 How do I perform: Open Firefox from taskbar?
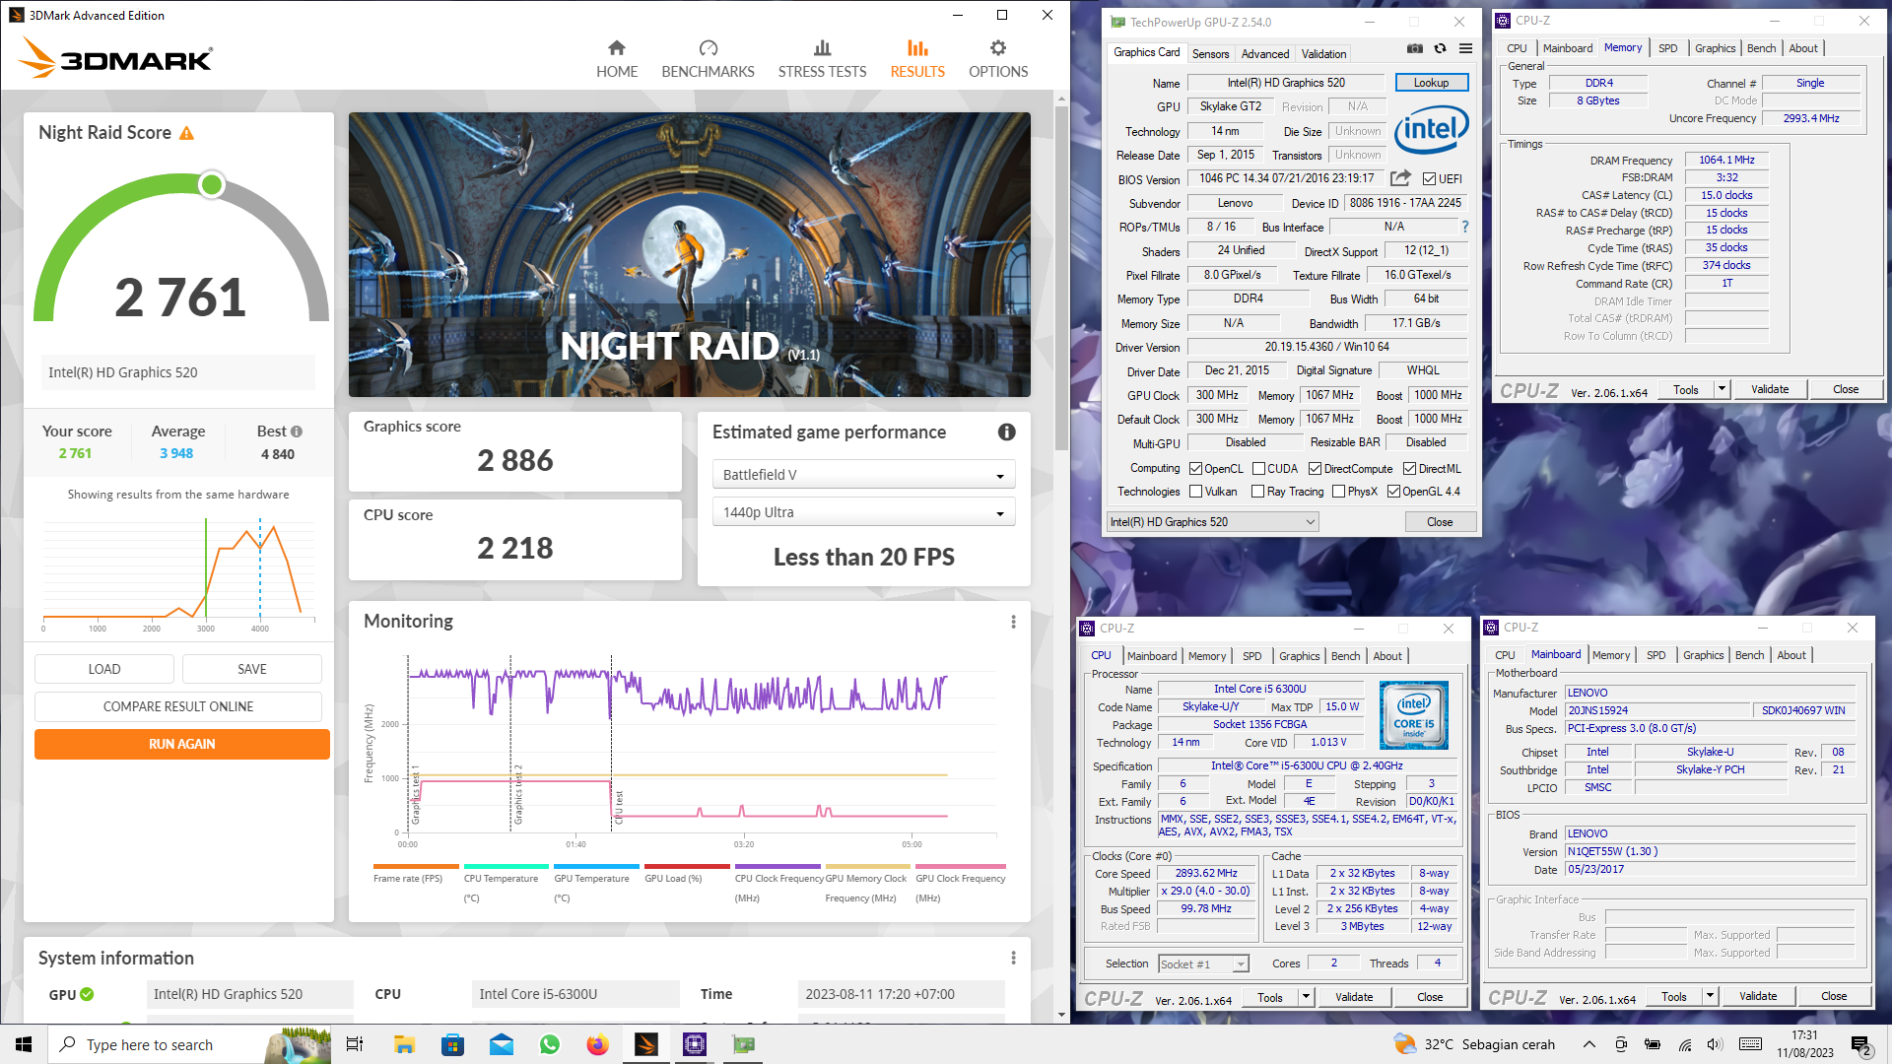598,1044
